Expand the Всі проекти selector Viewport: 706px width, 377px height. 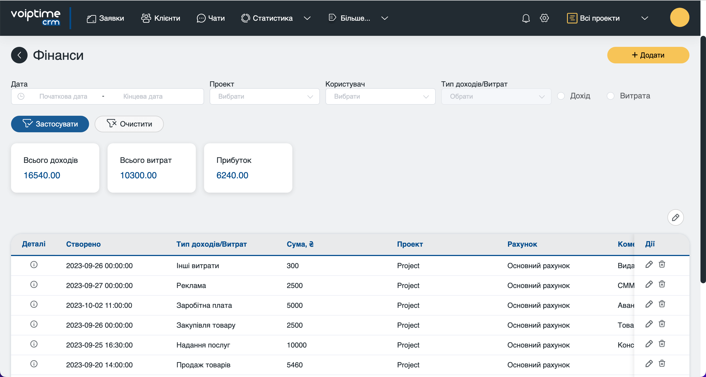tap(645, 18)
